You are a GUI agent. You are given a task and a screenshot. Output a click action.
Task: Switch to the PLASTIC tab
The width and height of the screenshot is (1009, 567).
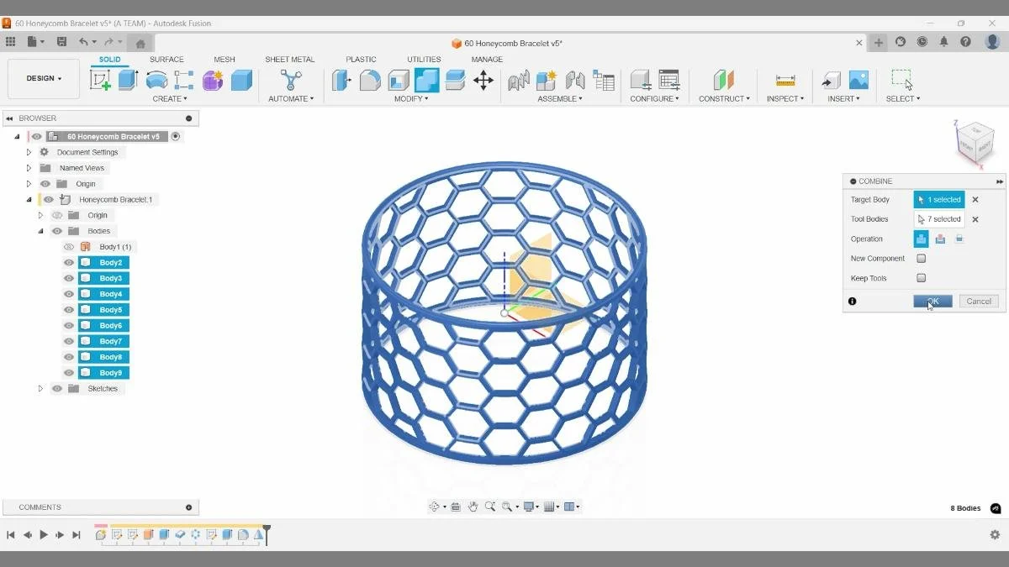361,60
